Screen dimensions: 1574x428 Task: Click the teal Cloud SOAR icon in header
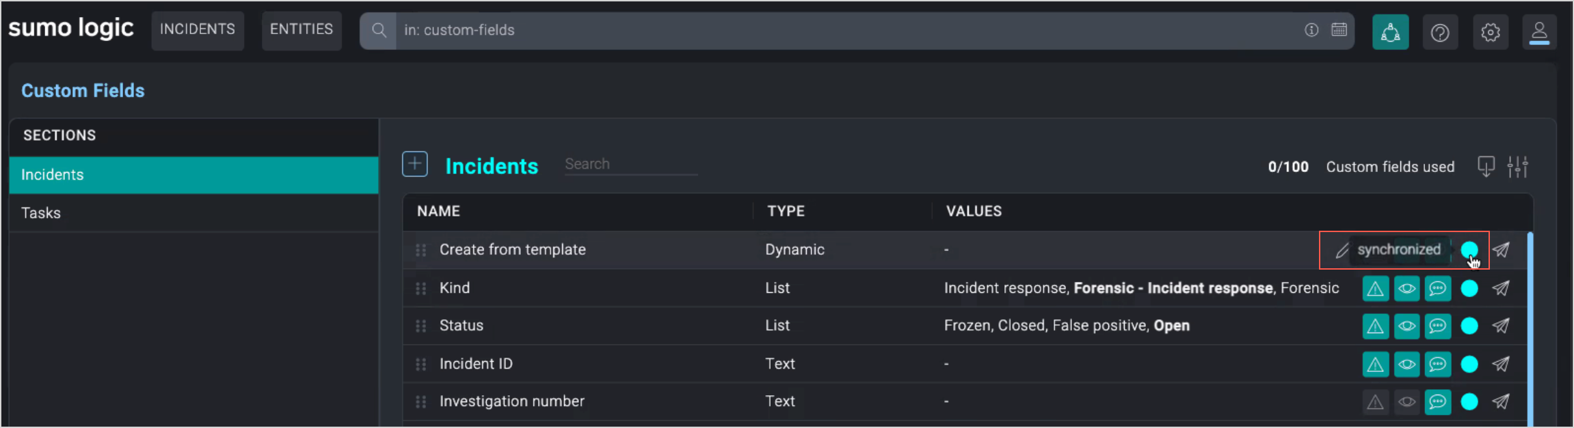tap(1390, 32)
